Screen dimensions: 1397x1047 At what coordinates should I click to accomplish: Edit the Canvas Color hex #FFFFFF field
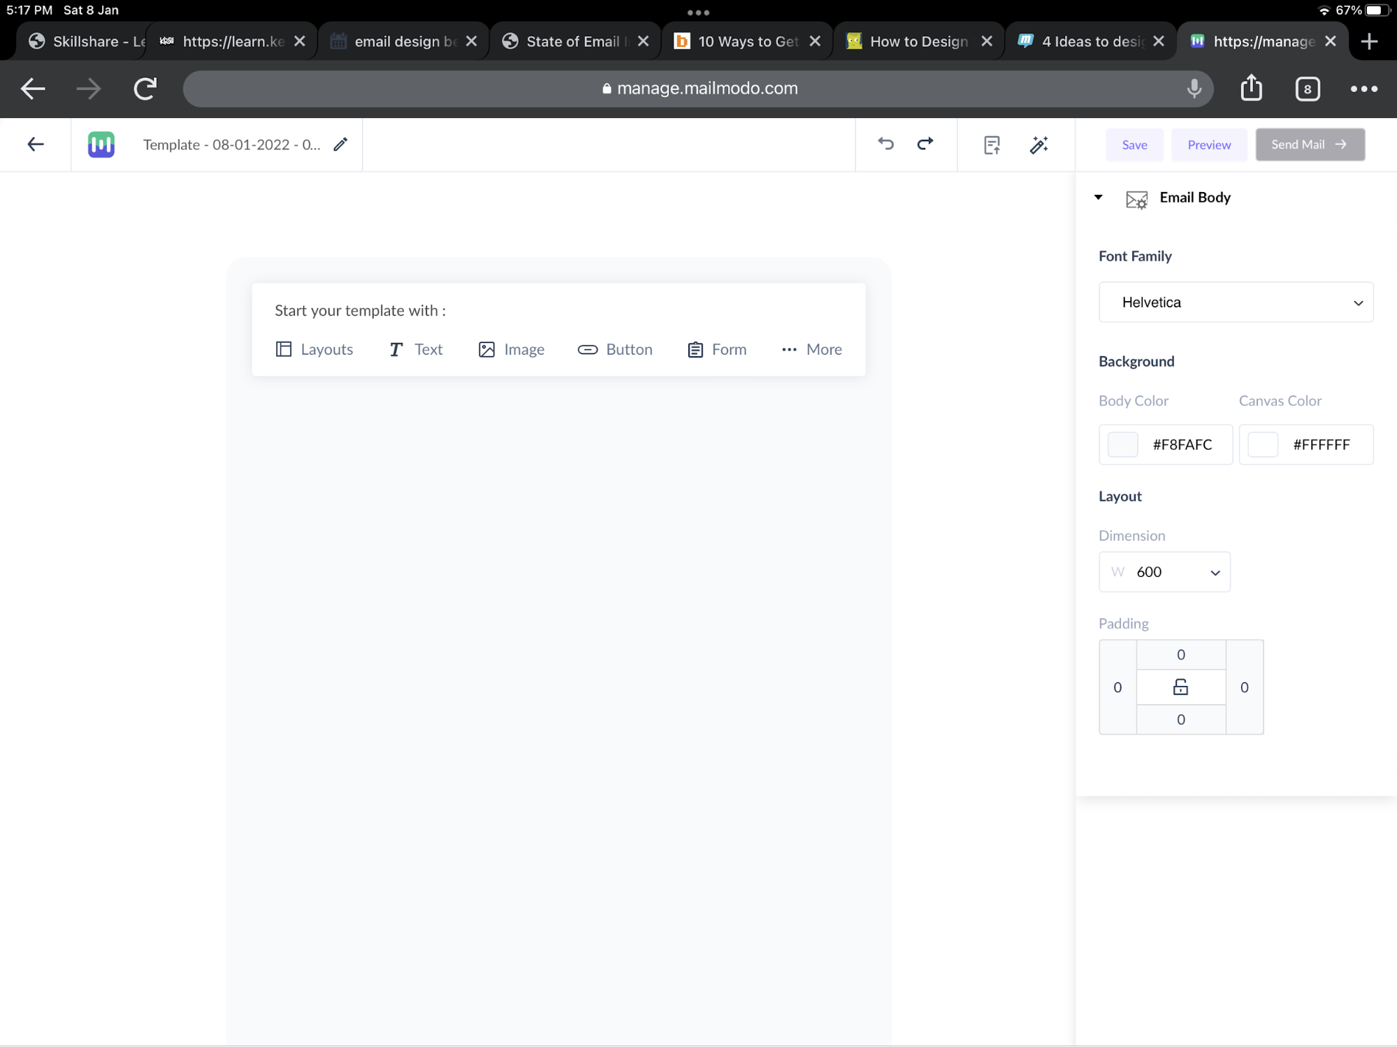coord(1322,445)
